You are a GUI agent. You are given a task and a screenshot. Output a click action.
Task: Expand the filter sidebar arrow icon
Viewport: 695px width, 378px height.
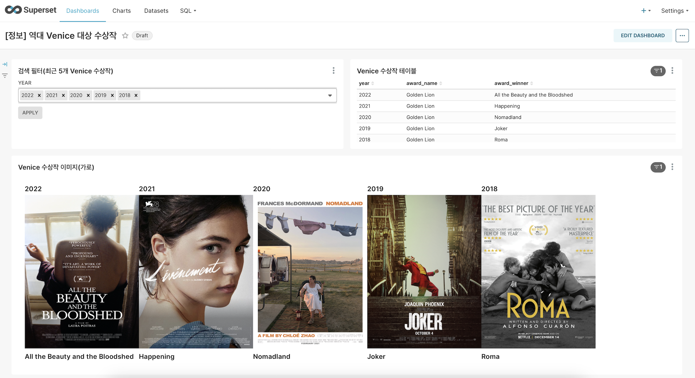click(5, 64)
